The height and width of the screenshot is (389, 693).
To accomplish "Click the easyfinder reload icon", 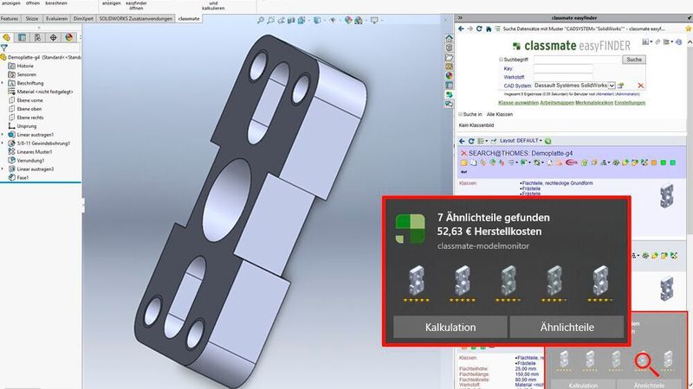I will click(x=479, y=29).
